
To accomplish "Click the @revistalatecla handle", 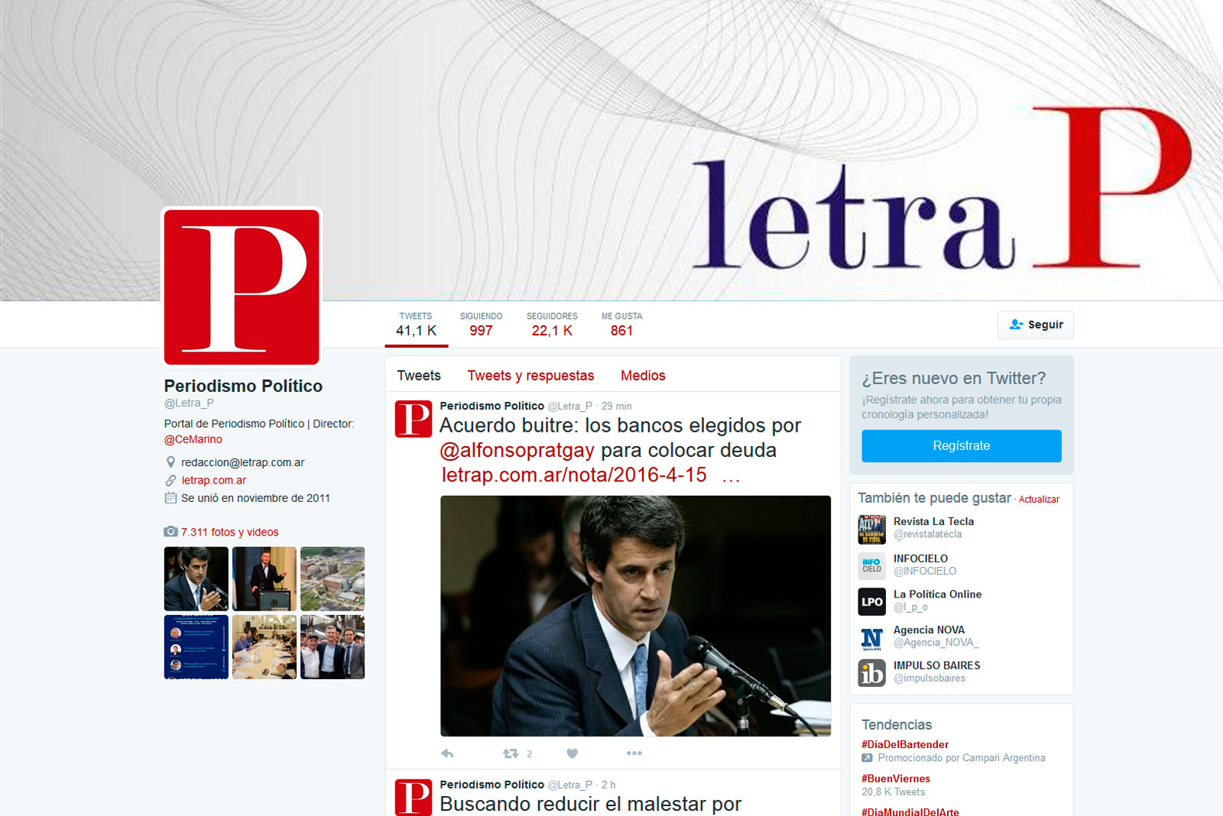I will [927, 534].
